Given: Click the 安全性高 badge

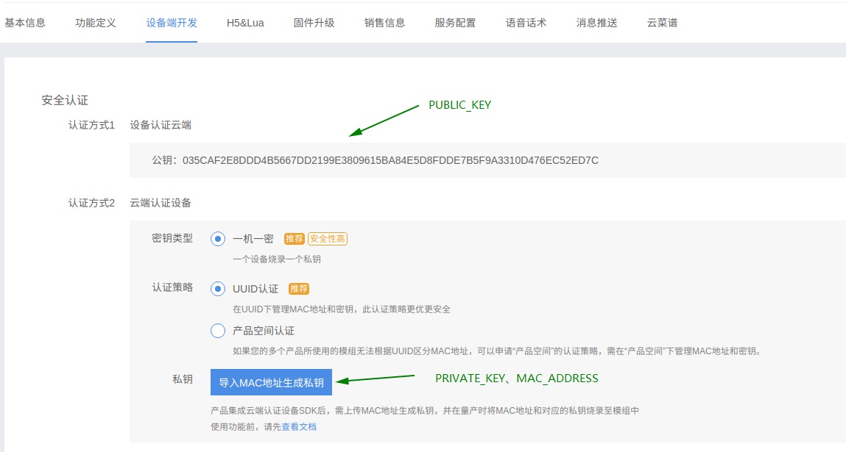Looking at the screenshot, I should pos(328,239).
